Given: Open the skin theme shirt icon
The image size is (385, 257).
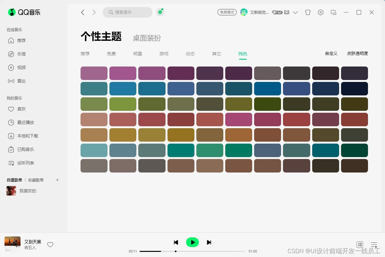Looking at the screenshot, I should point(308,13).
